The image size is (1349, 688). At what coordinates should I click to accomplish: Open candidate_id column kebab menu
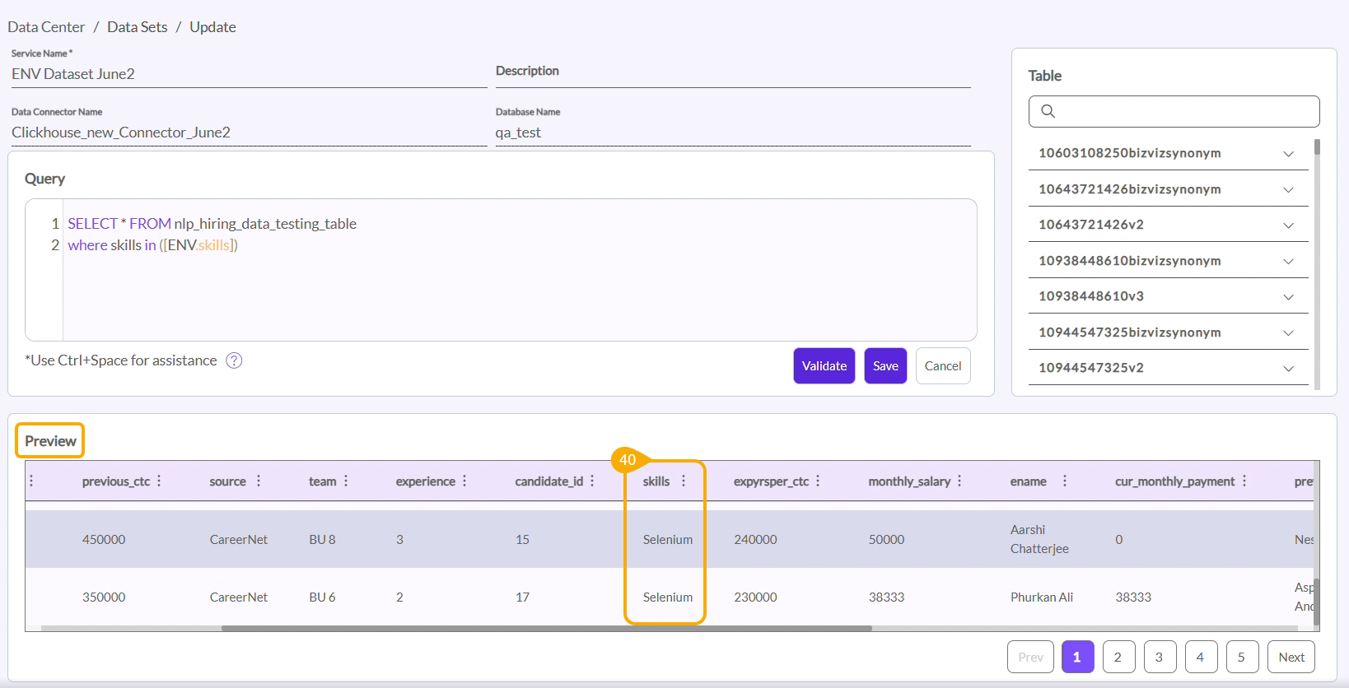tap(592, 481)
